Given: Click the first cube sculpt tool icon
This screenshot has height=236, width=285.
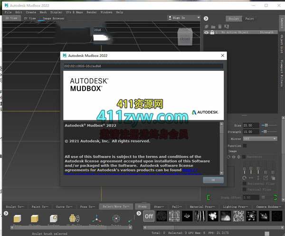Looking at the screenshot, I should click(18, 218).
